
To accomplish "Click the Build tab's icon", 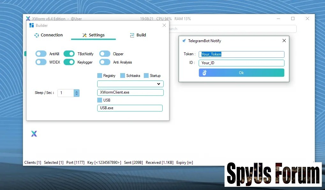I will [x=132, y=35].
